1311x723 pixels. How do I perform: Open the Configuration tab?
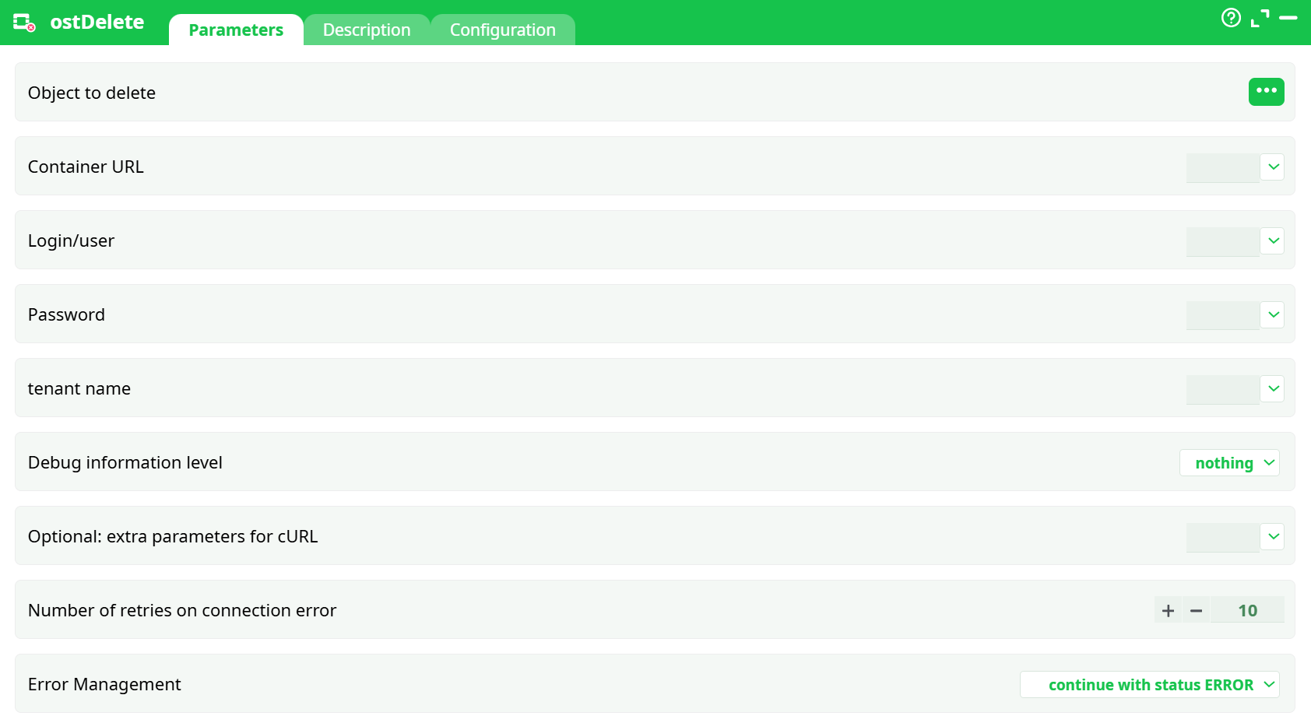(x=503, y=30)
